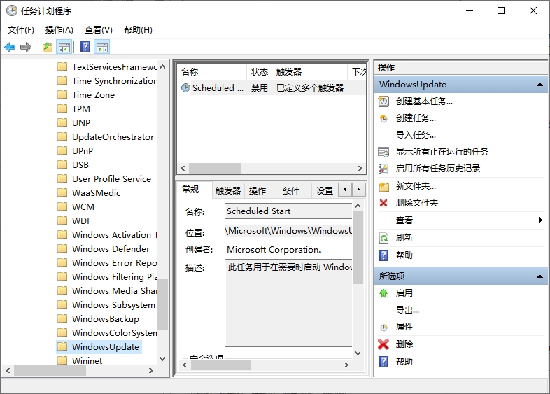Click 导出... in the selected item actions
This screenshot has height=394, width=550.
tap(407, 310)
